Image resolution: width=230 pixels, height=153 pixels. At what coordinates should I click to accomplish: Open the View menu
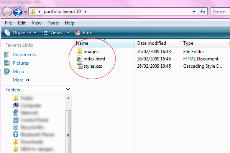click(x=36, y=23)
